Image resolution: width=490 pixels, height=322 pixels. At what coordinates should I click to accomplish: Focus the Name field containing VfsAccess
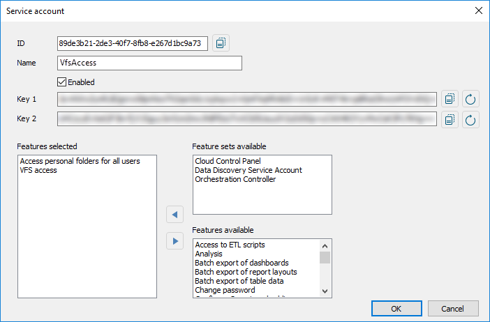(149, 63)
